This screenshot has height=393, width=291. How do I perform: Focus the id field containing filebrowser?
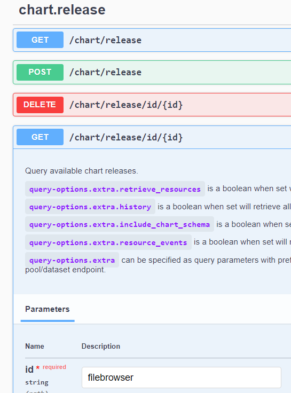(x=182, y=378)
